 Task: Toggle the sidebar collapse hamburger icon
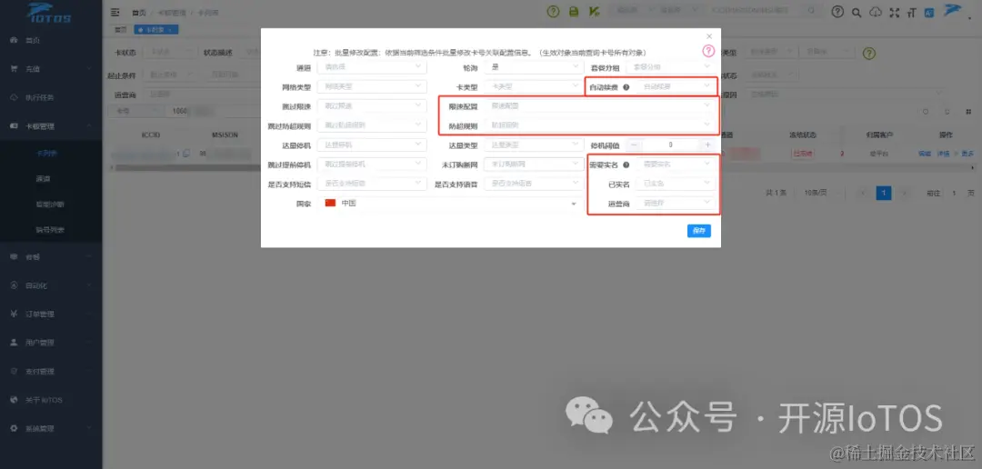pyautogui.click(x=115, y=12)
